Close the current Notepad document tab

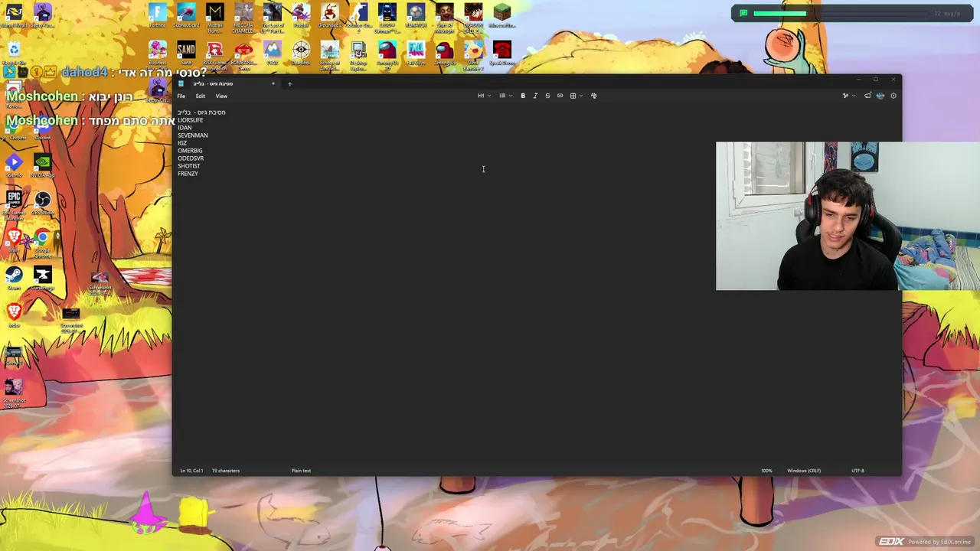point(273,83)
